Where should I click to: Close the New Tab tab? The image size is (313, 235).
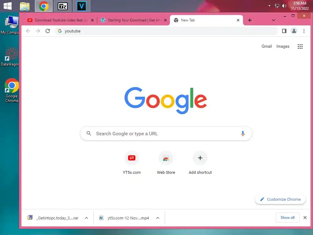(238, 20)
